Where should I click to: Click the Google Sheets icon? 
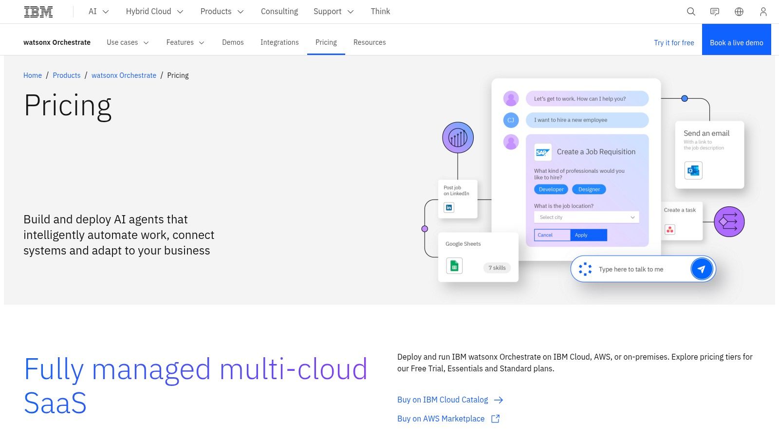pyautogui.click(x=454, y=266)
